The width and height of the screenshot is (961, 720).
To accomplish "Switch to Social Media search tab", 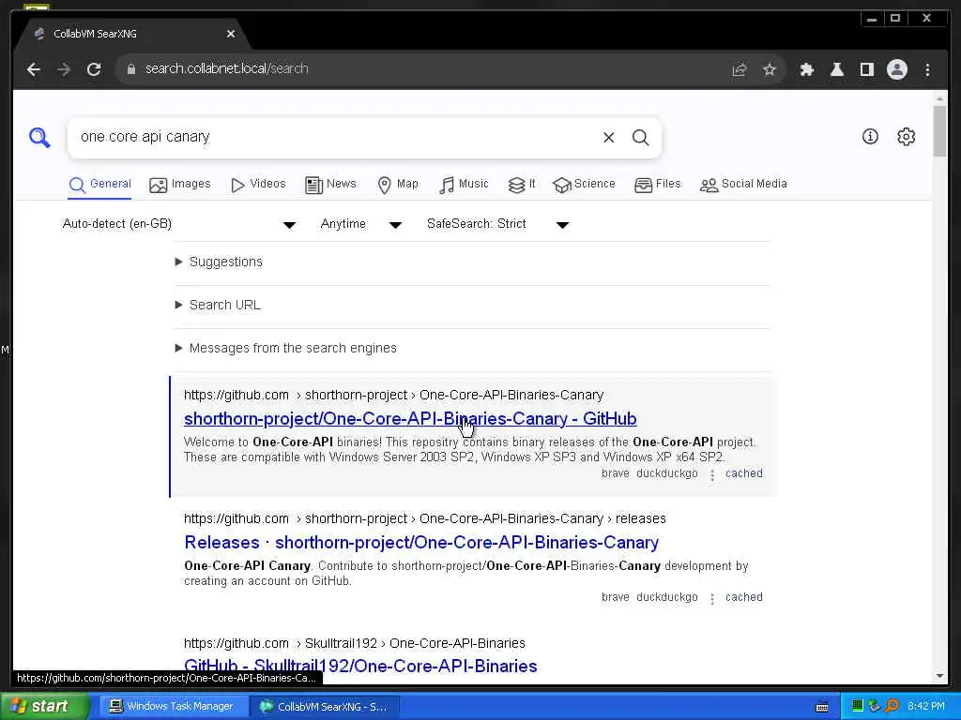I will pos(743,185).
